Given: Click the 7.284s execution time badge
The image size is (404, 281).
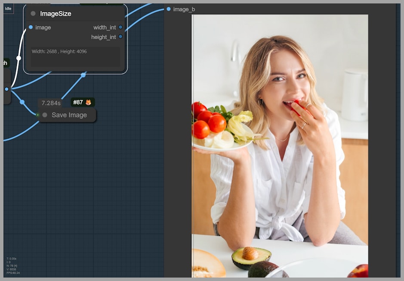Looking at the screenshot, I should click(x=51, y=103).
